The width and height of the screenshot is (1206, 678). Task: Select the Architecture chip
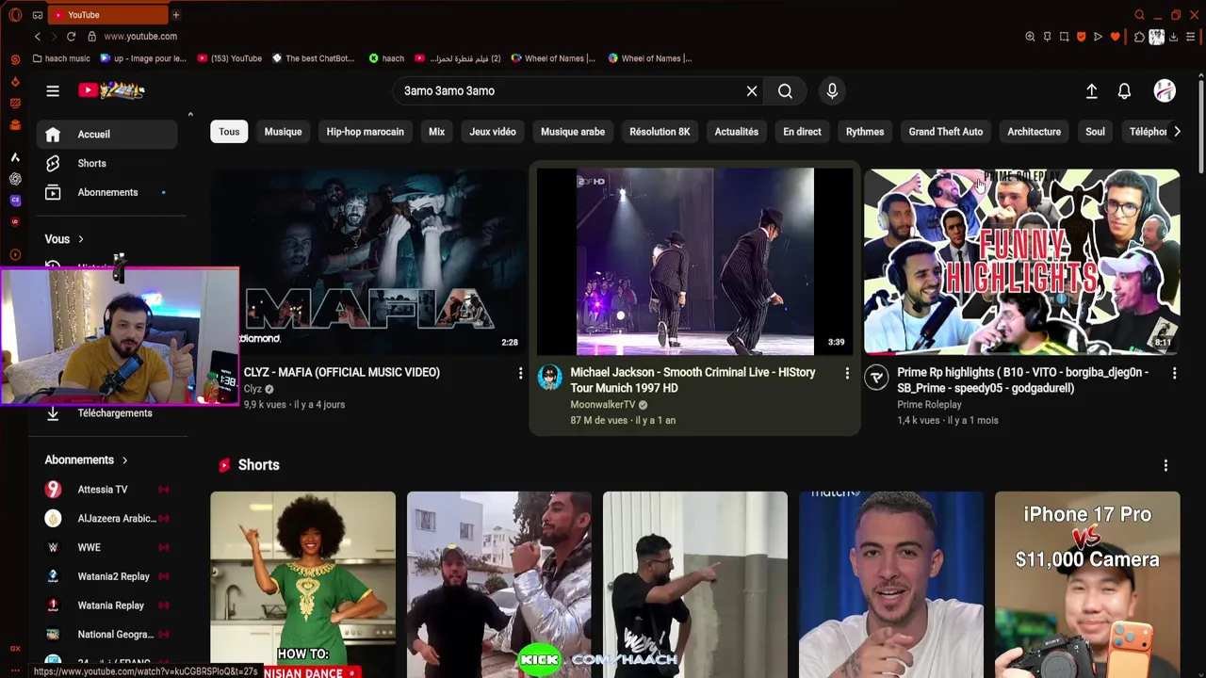(1034, 132)
